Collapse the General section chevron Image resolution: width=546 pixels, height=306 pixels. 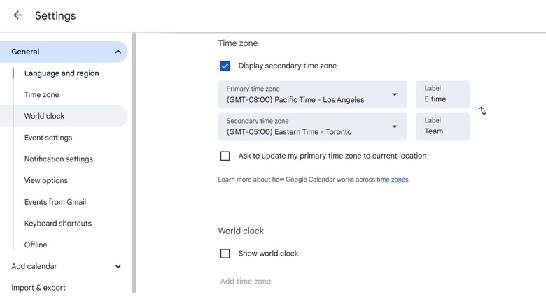118,52
